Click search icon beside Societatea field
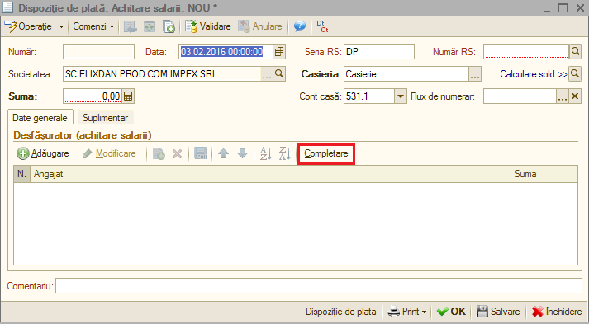Screen dimensions: 589x324 279,74
